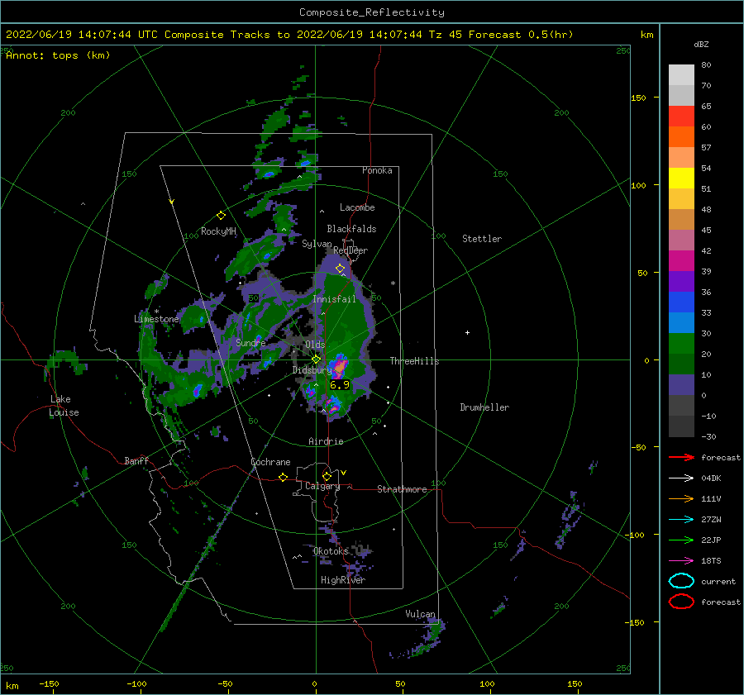744x695 pixels.
Task: Click the 6.9 storm top annotation
Action: pyautogui.click(x=340, y=385)
